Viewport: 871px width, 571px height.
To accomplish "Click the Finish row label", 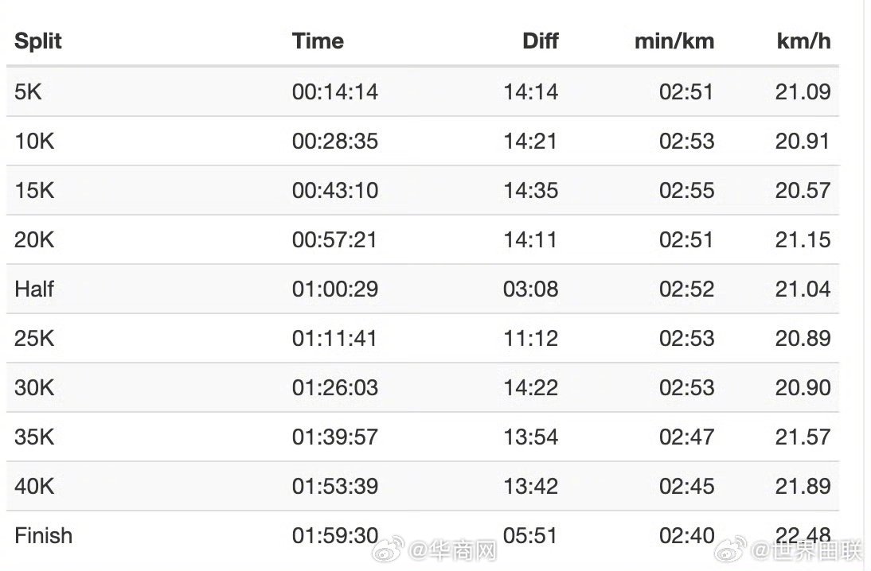I will (x=43, y=535).
